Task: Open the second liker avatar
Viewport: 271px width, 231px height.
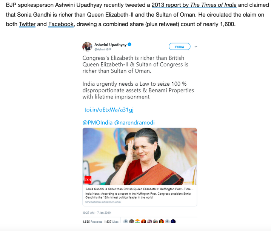Action: coord(131,221)
